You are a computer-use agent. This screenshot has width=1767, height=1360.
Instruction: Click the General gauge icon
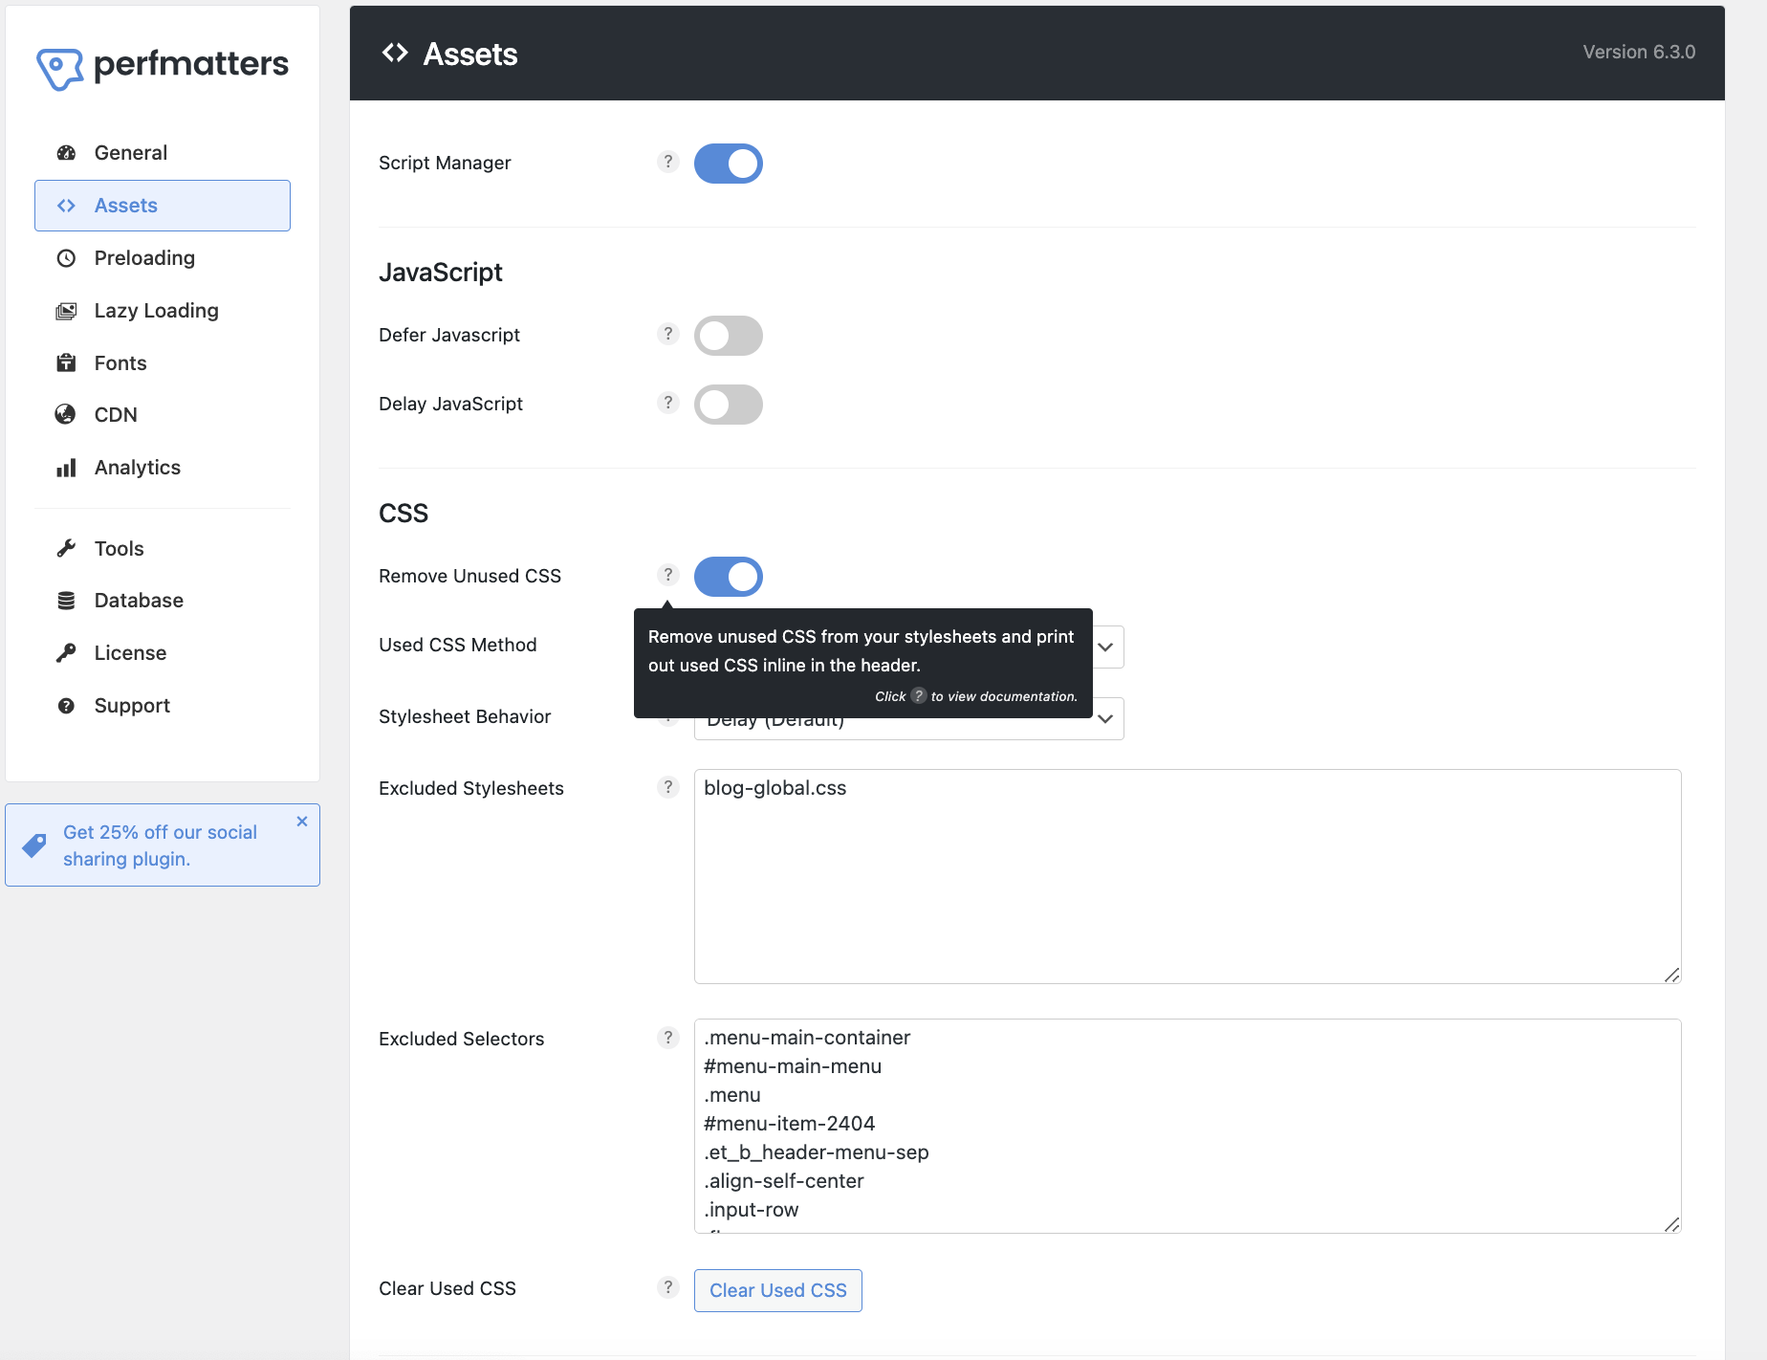click(66, 153)
